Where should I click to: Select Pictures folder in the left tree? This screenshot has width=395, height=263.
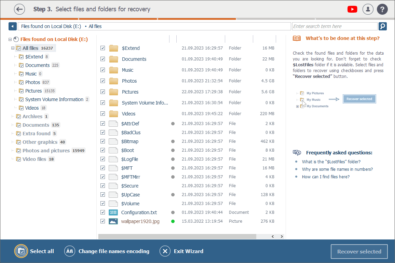pos(33,91)
